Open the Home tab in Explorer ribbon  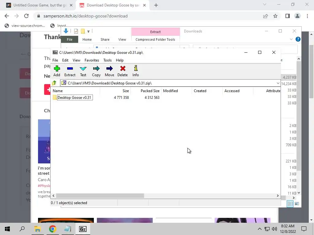87,39
